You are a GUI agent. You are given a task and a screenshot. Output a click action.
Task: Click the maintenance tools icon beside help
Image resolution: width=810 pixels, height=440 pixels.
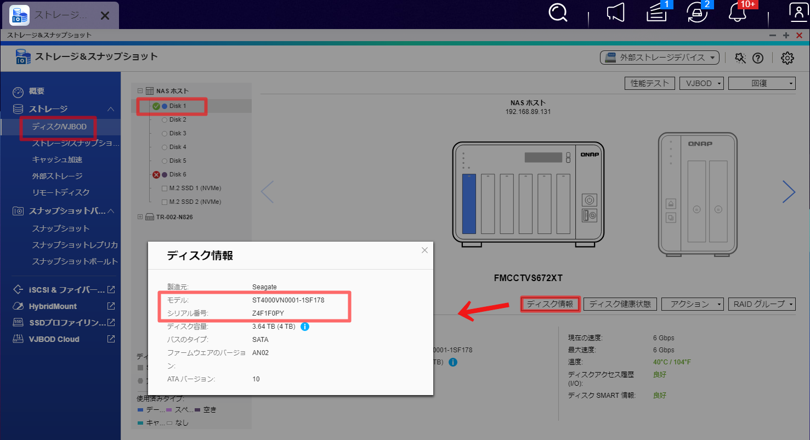pyautogui.click(x=740, y=58)
